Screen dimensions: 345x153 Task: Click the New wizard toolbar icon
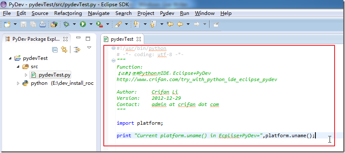coord(7,24)
